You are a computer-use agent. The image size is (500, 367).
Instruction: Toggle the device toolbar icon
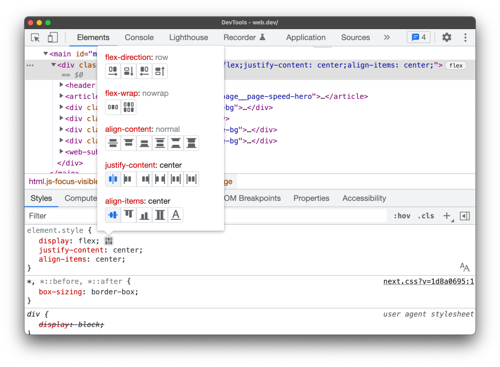click(x=53, y=37)
